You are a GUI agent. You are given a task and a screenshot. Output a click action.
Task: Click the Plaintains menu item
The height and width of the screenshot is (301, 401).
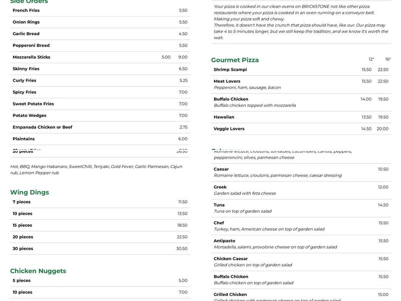click(x=24, y=139)
